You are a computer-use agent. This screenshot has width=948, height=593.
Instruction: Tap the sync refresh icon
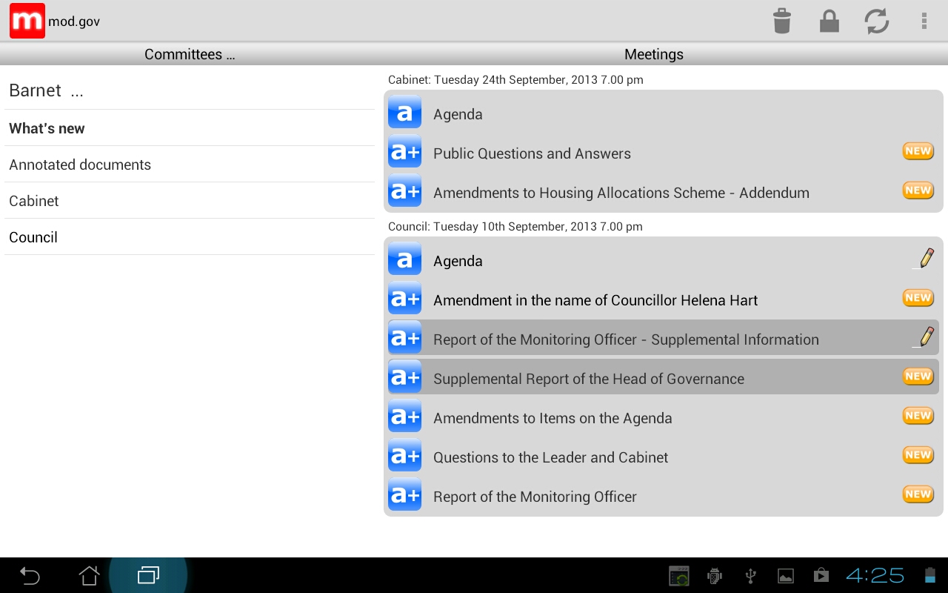point(877,21)
